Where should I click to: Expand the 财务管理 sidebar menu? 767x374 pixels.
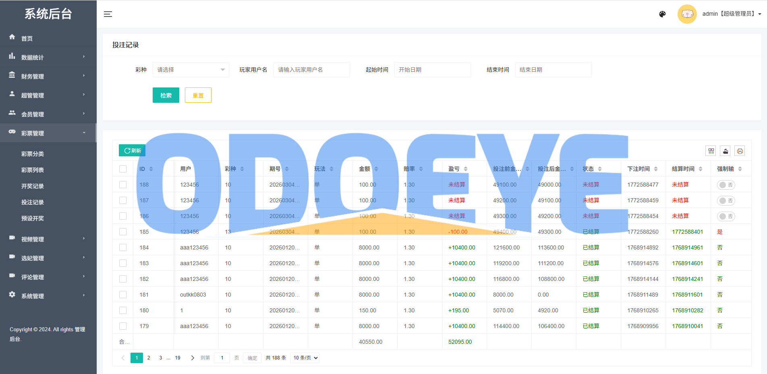pyautogui.click(x=48, y=76)
